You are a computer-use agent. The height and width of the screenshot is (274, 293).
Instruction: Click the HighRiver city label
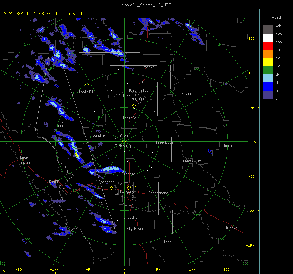[135, 229]
